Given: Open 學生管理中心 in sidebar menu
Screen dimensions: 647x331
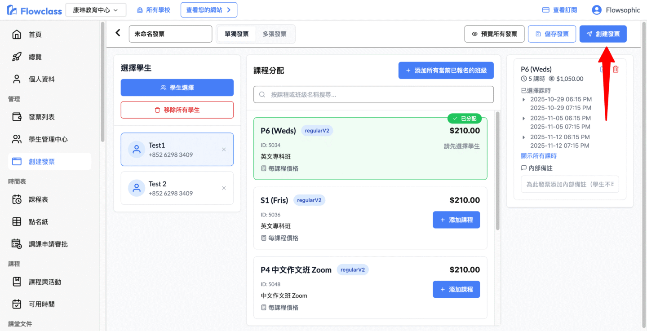Looking at the screenshot, I should (48, 140).
